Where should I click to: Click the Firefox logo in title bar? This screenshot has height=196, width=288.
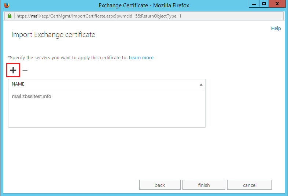[x=7, y=5]
